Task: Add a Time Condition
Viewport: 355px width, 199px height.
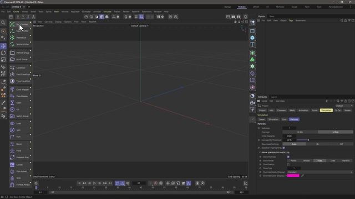Action: 20,81
